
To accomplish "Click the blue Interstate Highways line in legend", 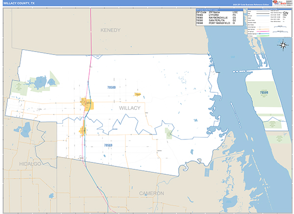I will (263, 34).
